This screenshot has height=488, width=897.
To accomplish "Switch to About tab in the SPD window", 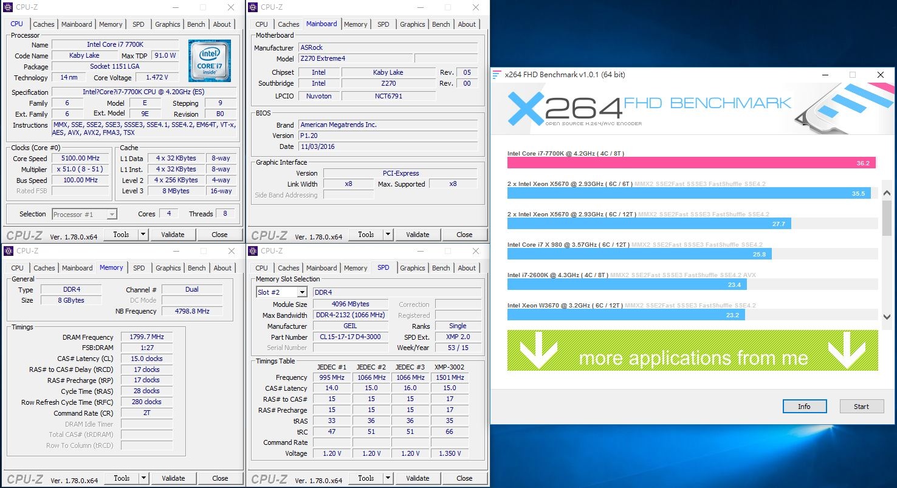I will (467, 268).
